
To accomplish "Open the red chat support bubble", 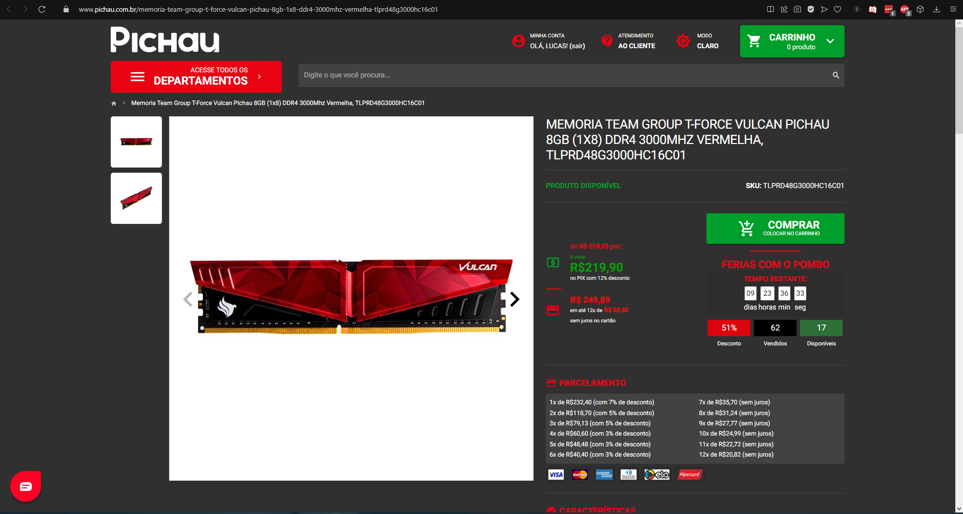I will click(26, 486).
